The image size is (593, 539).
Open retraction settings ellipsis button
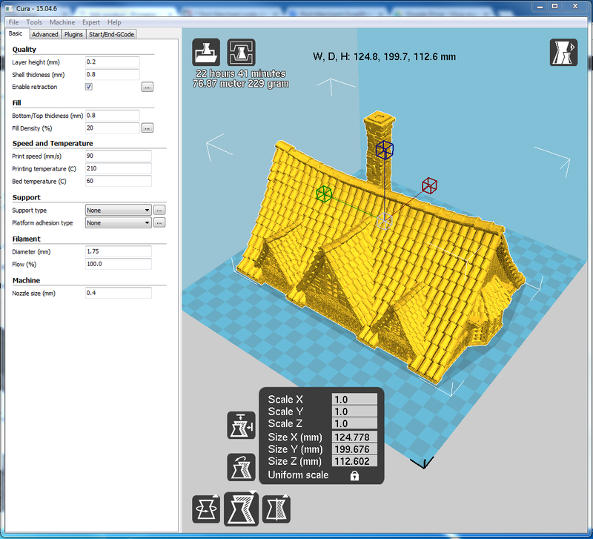[x=148, y=87]
